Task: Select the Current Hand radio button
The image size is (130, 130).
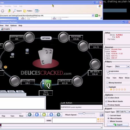Action: click(108, 115)
